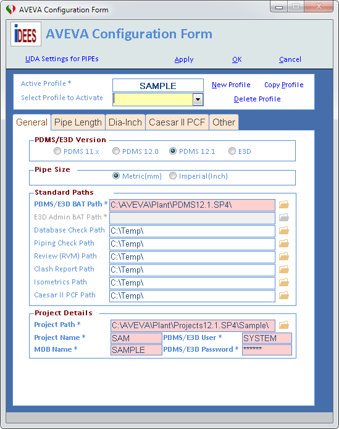
Task: Browse folder for Caesar II PCF Path
Action: point(284,295)
